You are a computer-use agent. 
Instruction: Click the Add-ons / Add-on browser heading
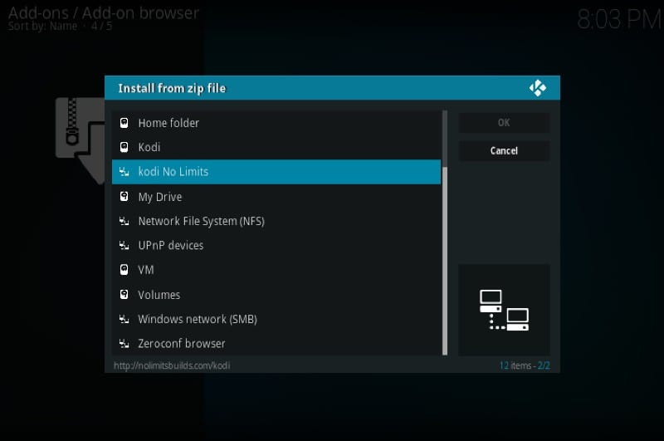click(103, 12)
